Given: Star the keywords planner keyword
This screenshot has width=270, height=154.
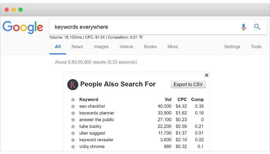Looking at the screenshot, I should [x=73, y=113].
